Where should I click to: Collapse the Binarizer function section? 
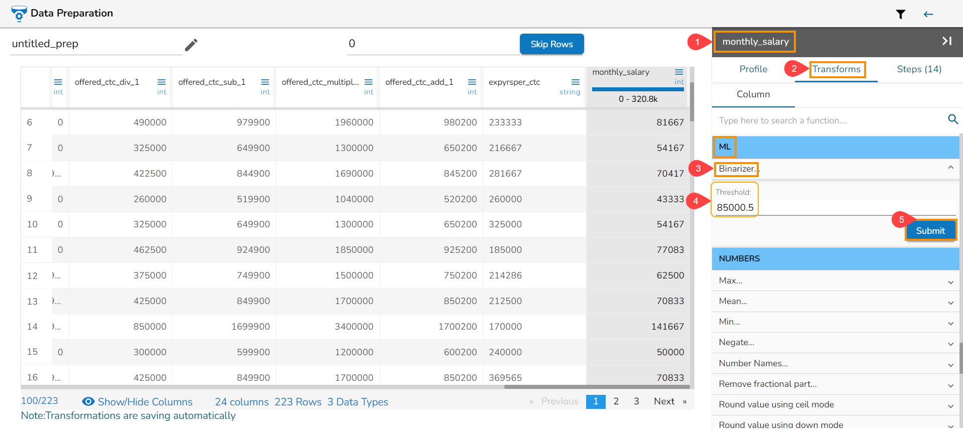click(x=950, y=168)
